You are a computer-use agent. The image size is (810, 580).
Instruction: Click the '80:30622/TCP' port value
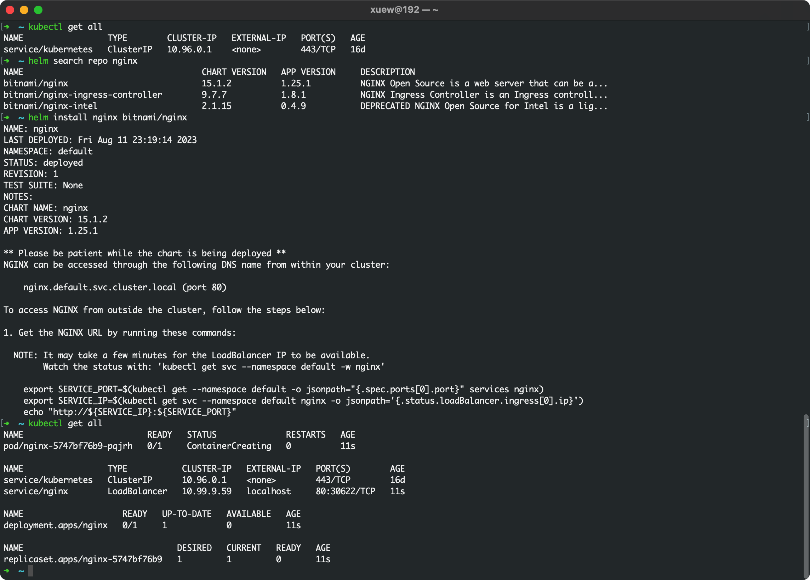345,491
